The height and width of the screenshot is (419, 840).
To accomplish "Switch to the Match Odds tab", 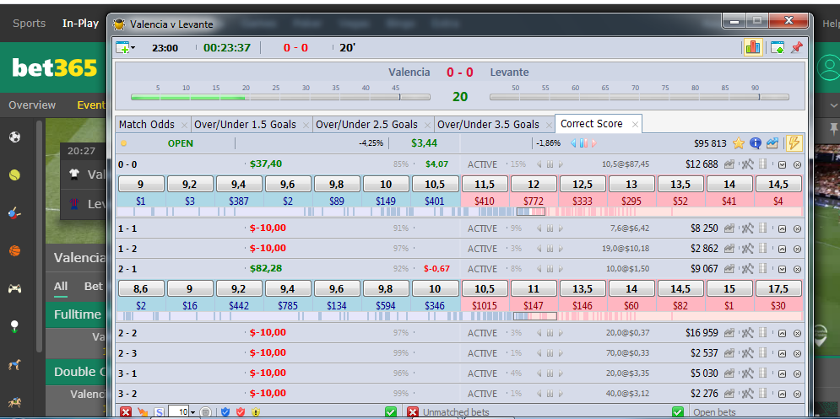I will (x=147, y=125).
